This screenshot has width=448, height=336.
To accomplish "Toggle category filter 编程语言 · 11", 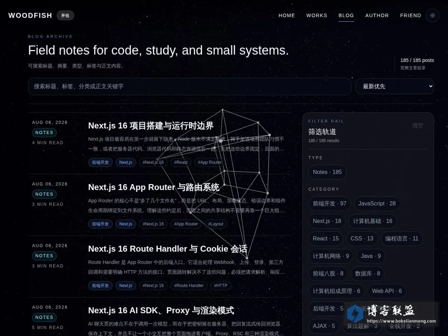I will tap(402, 239).
